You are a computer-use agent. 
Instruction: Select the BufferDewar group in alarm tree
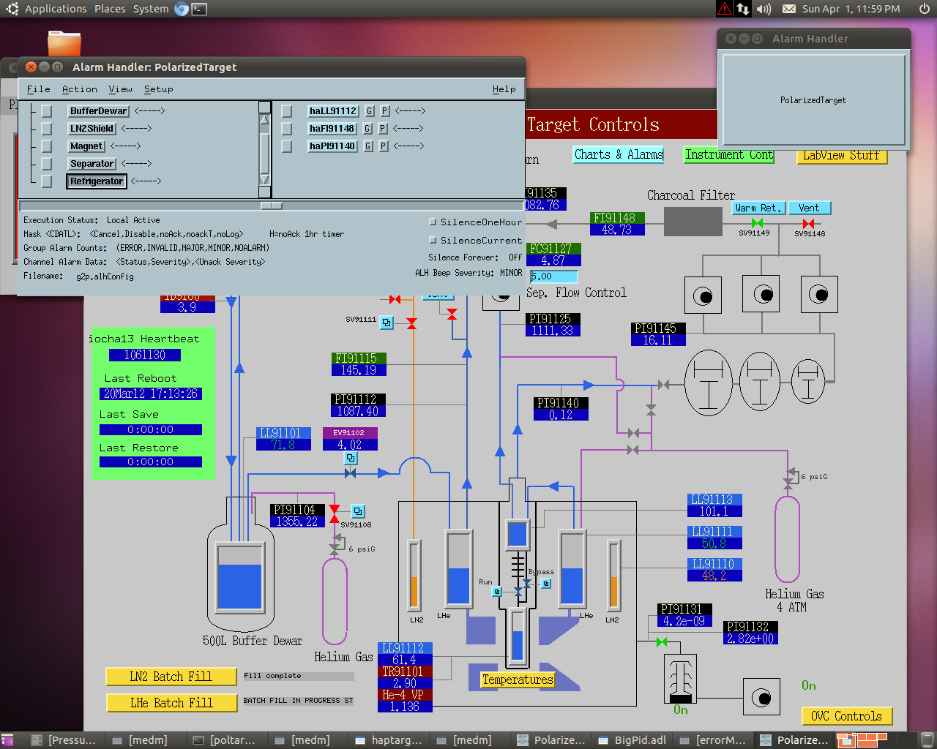pyautogui.click(x=99, y=111)
